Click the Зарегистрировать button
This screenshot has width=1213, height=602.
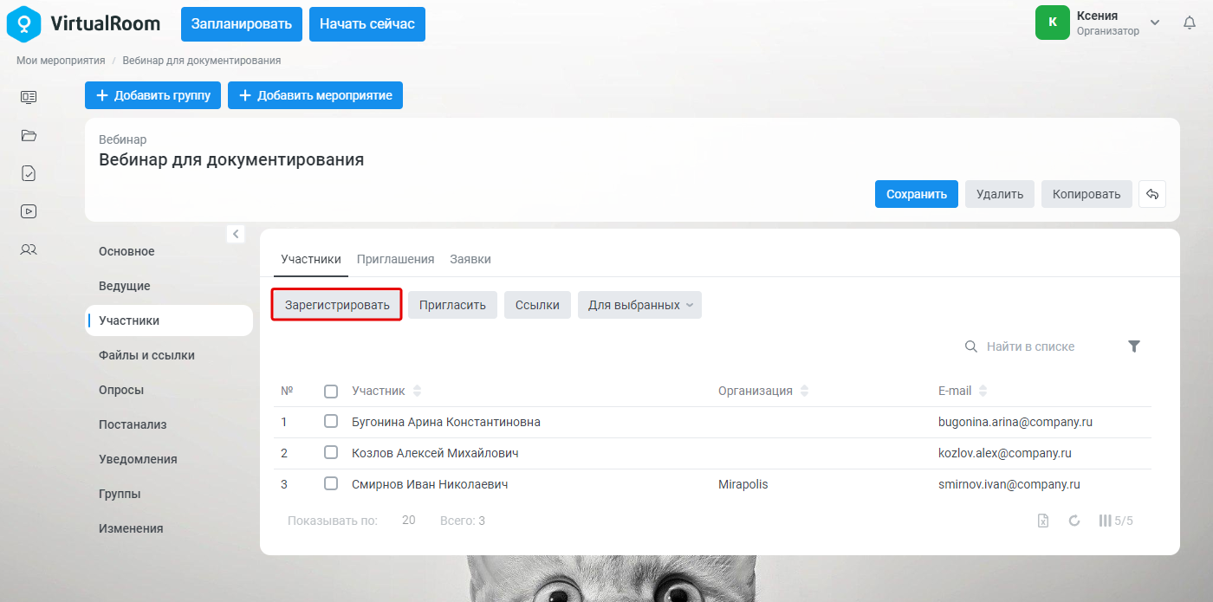point(337,305)
